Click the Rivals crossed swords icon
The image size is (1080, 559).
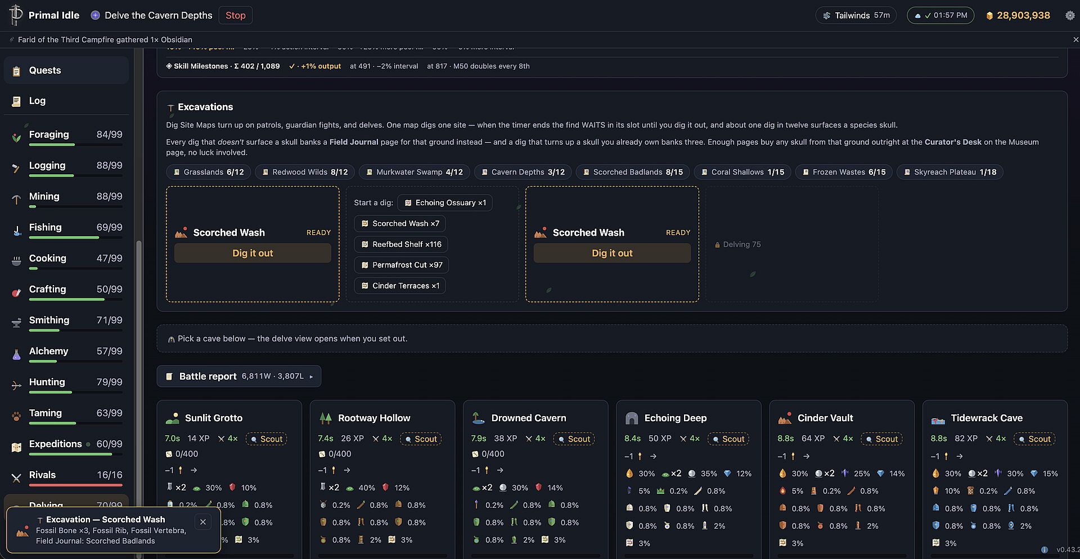point(16,478)
